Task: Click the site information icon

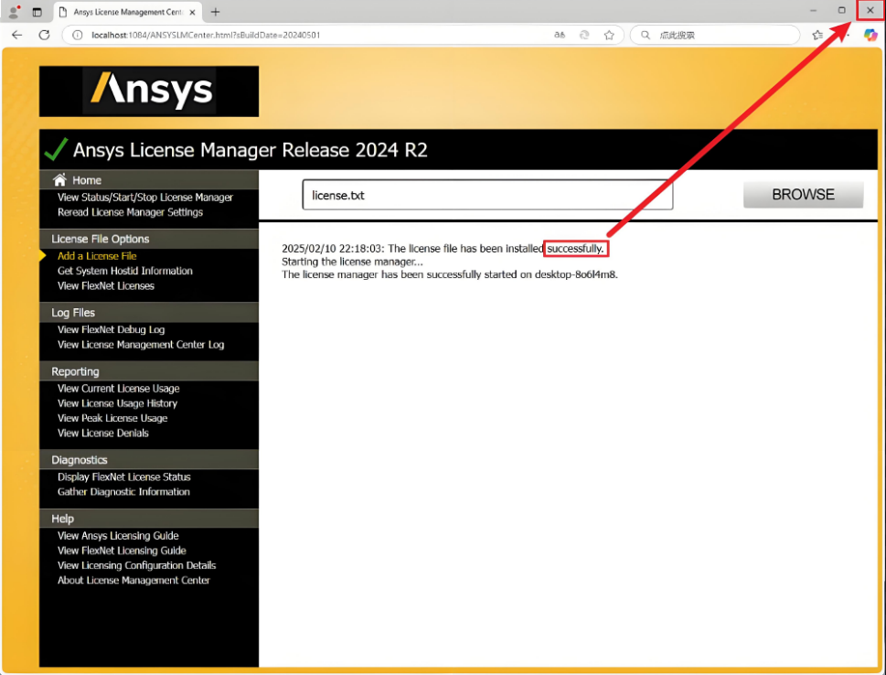Action: (78, 35)
